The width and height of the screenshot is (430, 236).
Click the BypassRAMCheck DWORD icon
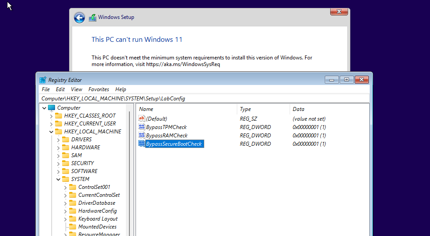(x=142, y=135)
